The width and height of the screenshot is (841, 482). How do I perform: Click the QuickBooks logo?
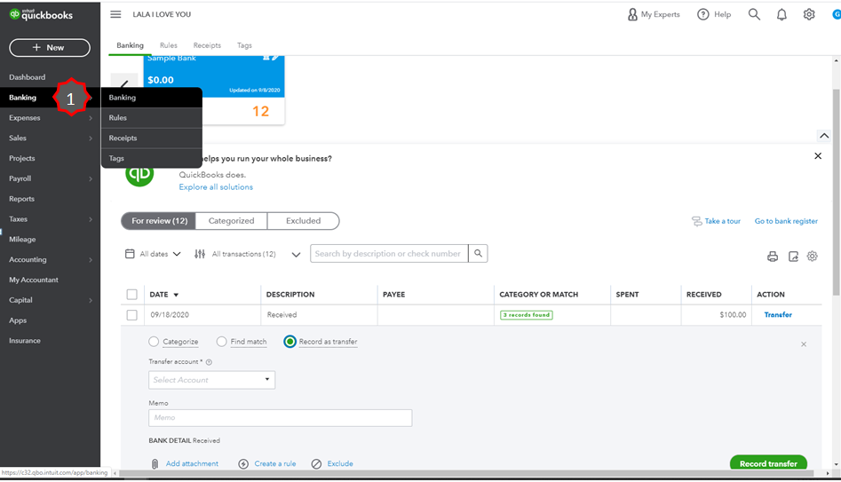(x=41, y=14)
